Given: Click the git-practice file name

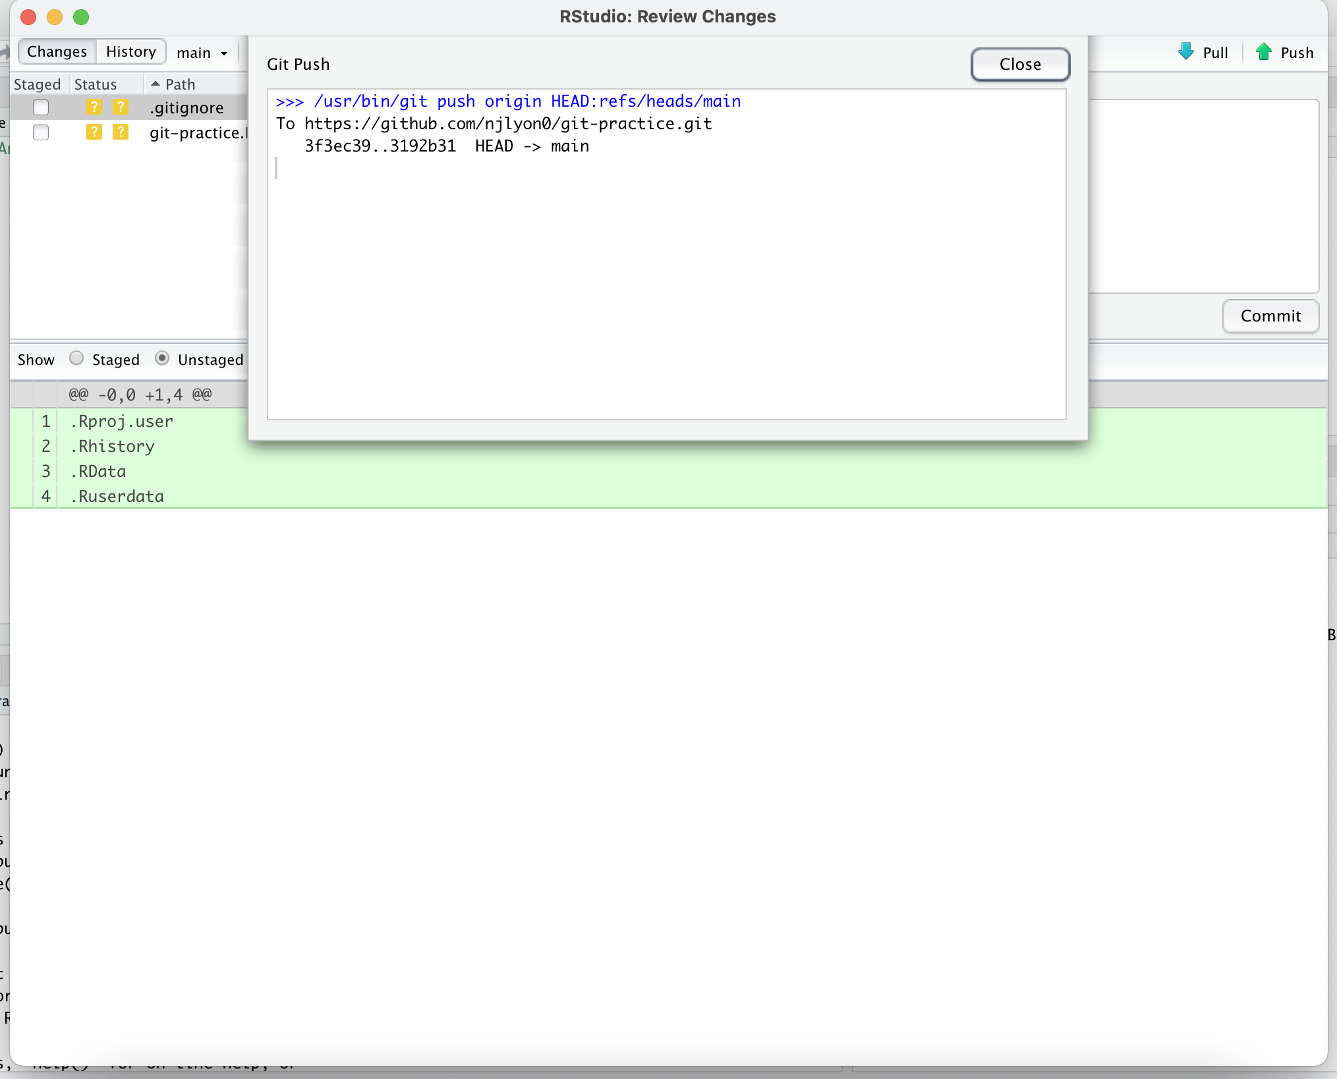Looking at the screenshot, I should pos(197,132).
